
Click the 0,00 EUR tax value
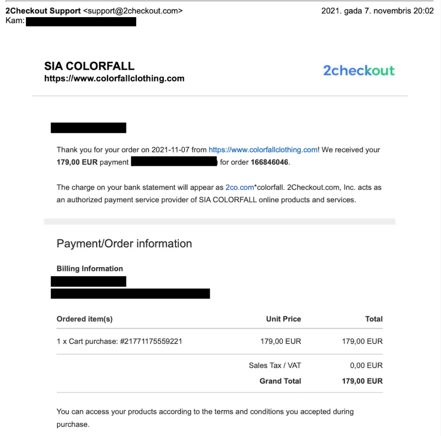coord(366,365)
